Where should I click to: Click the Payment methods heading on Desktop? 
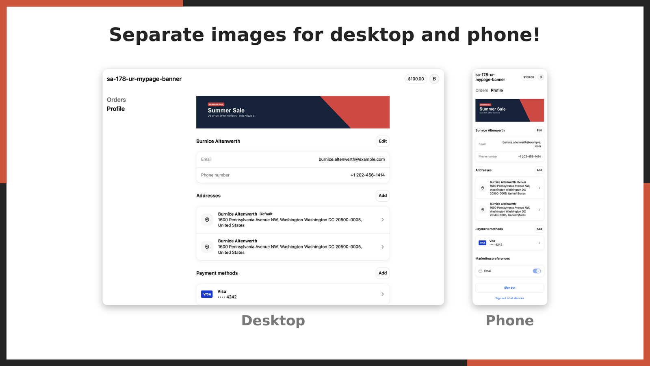217,273
